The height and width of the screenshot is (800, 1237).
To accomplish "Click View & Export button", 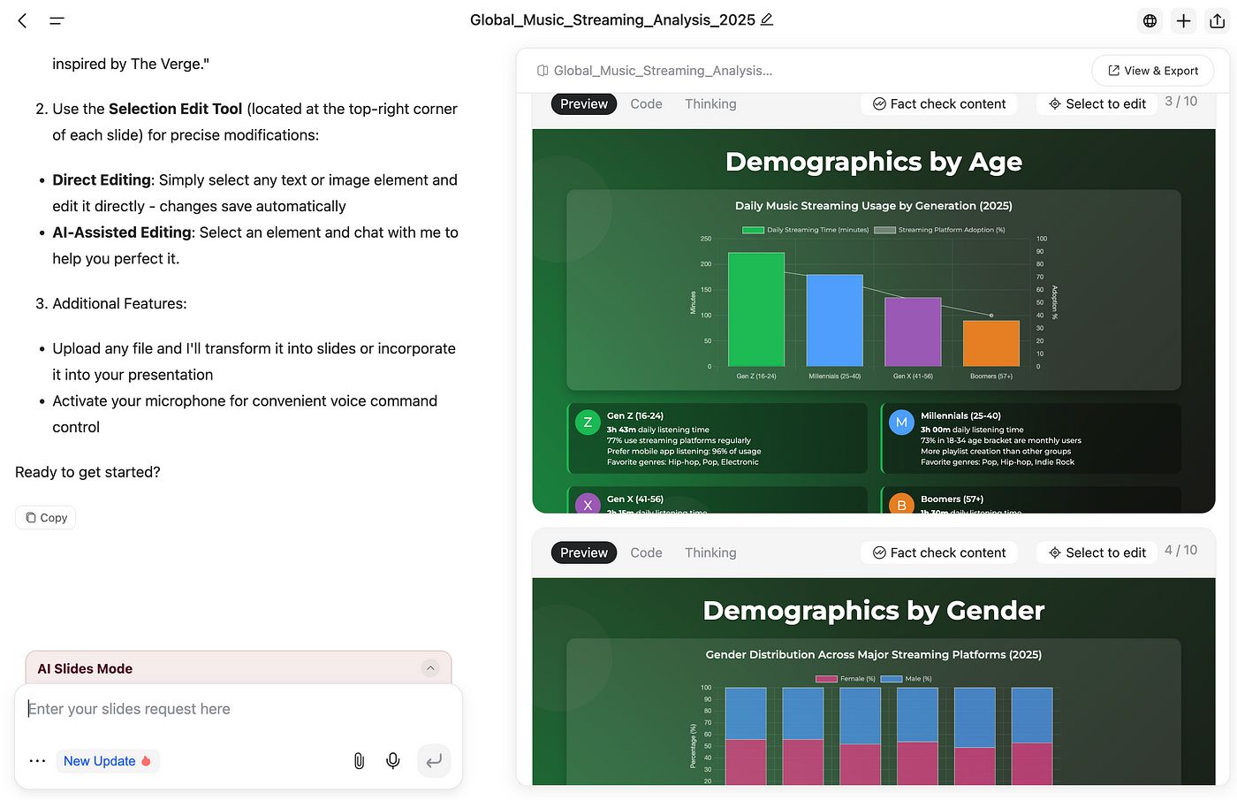I will click(1153, 71).
